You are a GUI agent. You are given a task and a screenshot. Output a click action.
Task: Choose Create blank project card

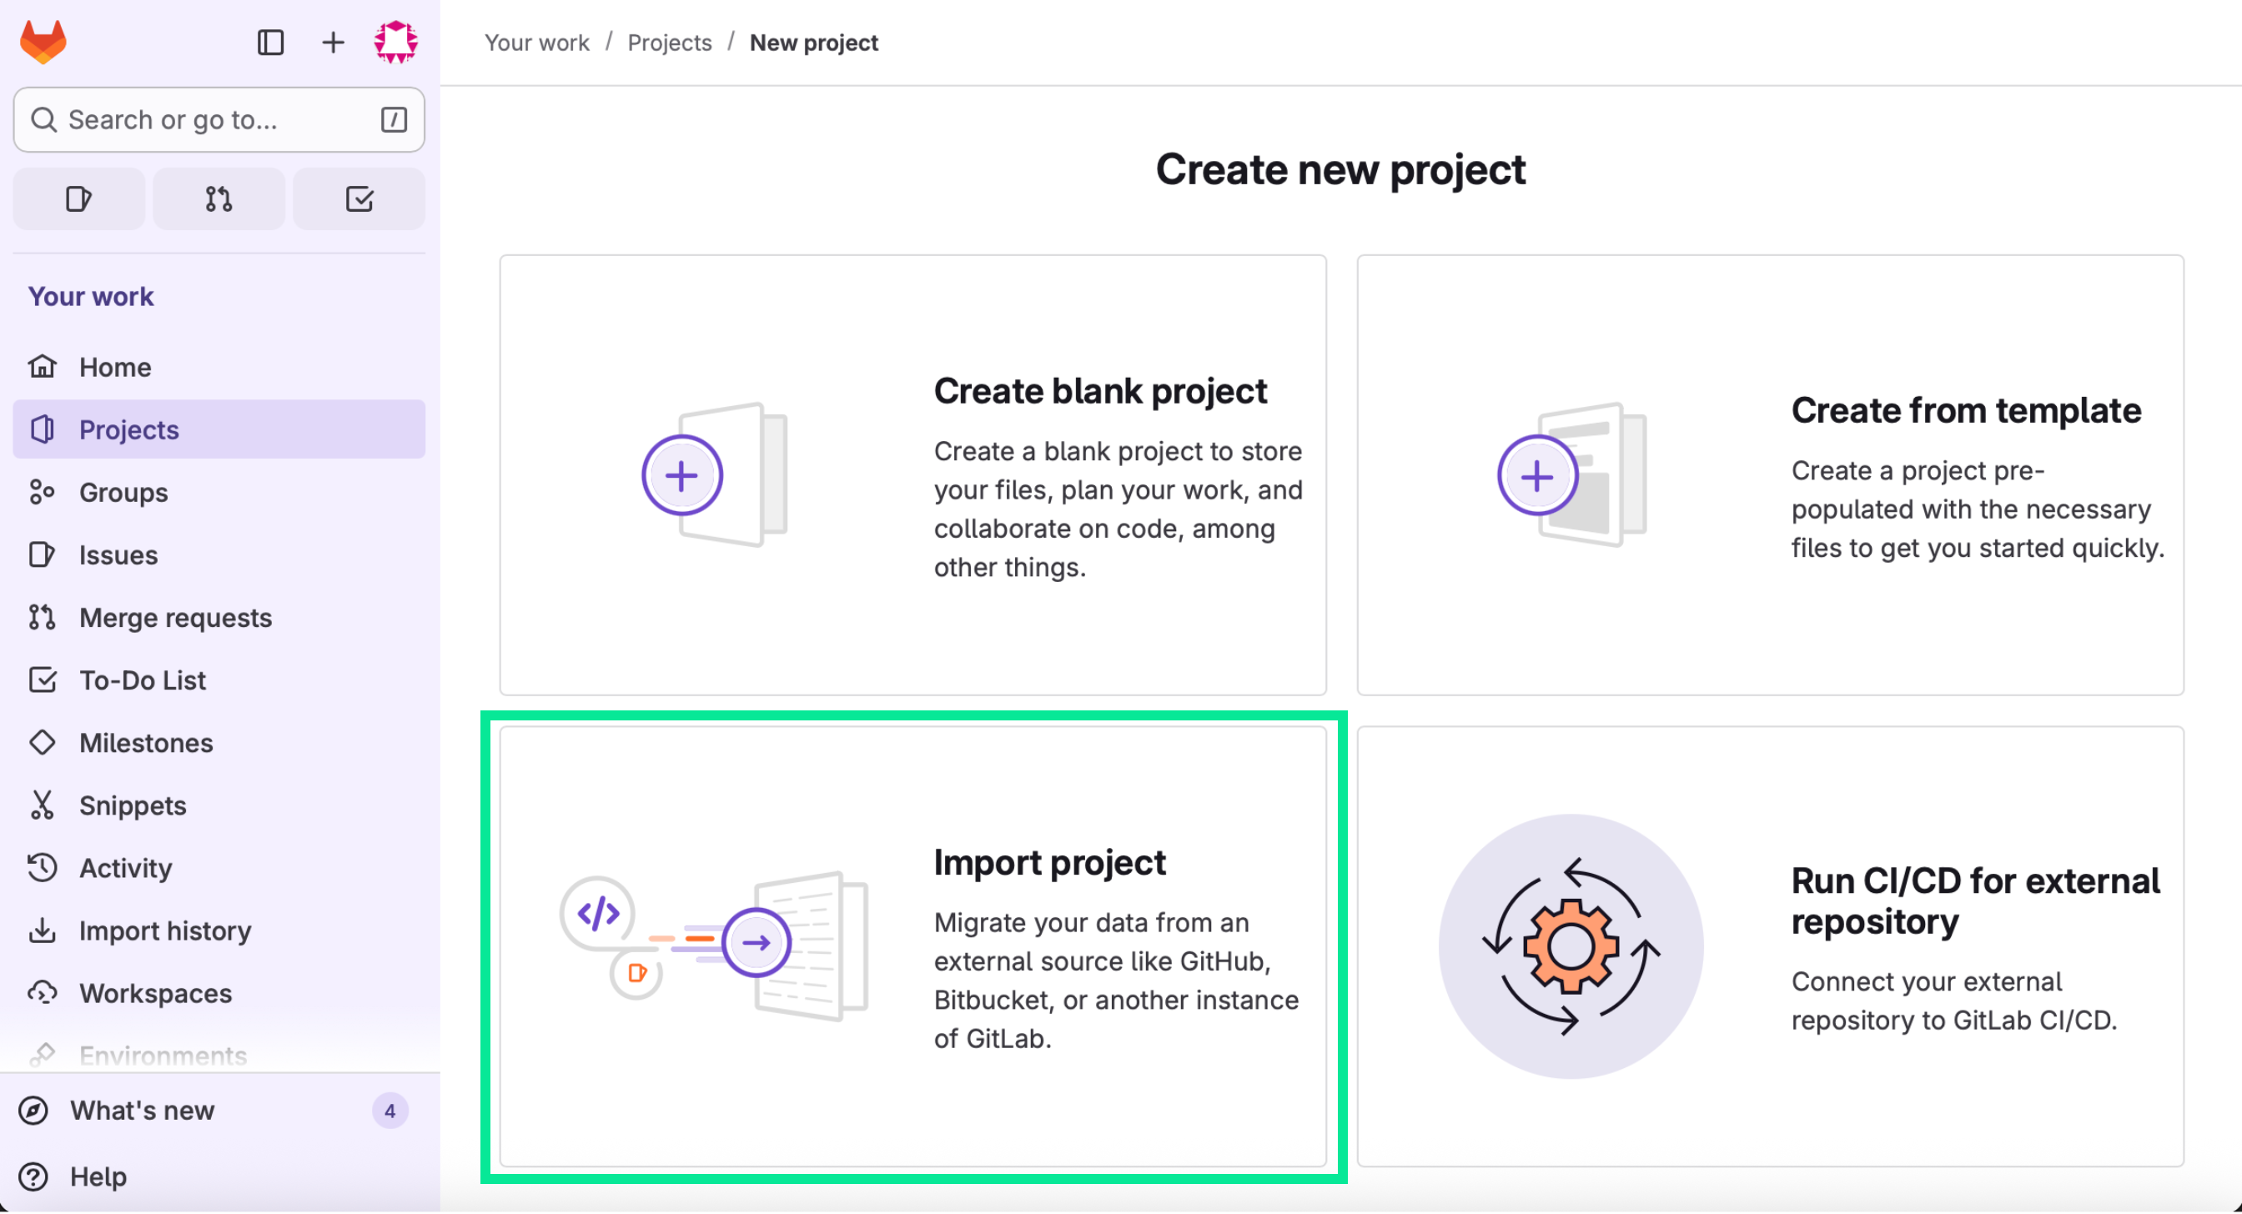912,474
